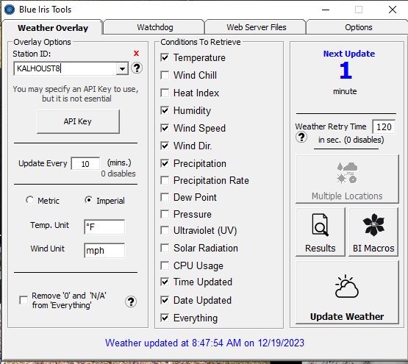
Task: Select the Metric radio button
Action: point(29,200)
